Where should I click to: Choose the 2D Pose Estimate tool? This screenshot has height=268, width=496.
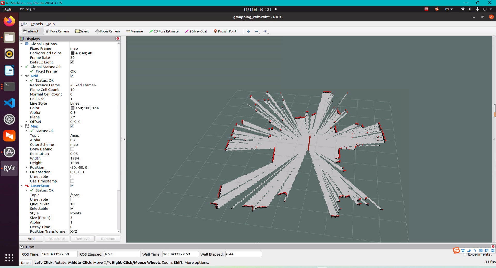[x=164, y=31]
